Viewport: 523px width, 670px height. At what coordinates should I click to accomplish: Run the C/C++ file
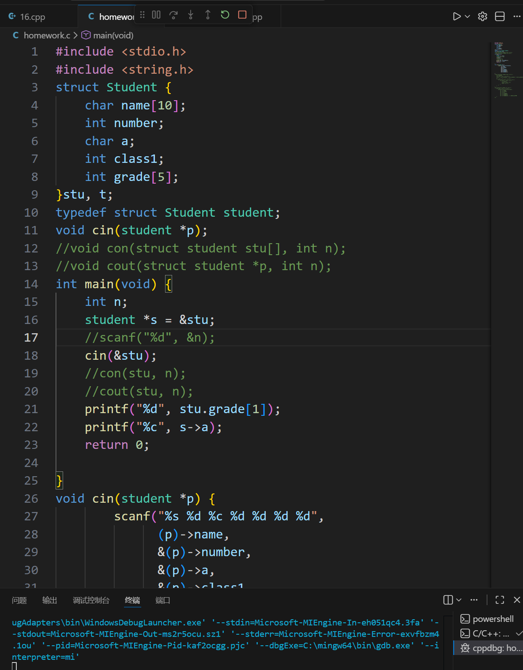[457, 16]
